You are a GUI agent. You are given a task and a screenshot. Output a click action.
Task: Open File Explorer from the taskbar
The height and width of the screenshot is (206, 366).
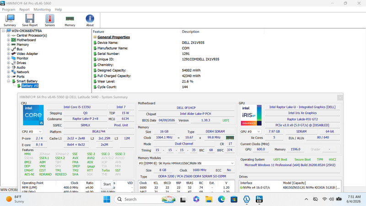pos(209,199)
